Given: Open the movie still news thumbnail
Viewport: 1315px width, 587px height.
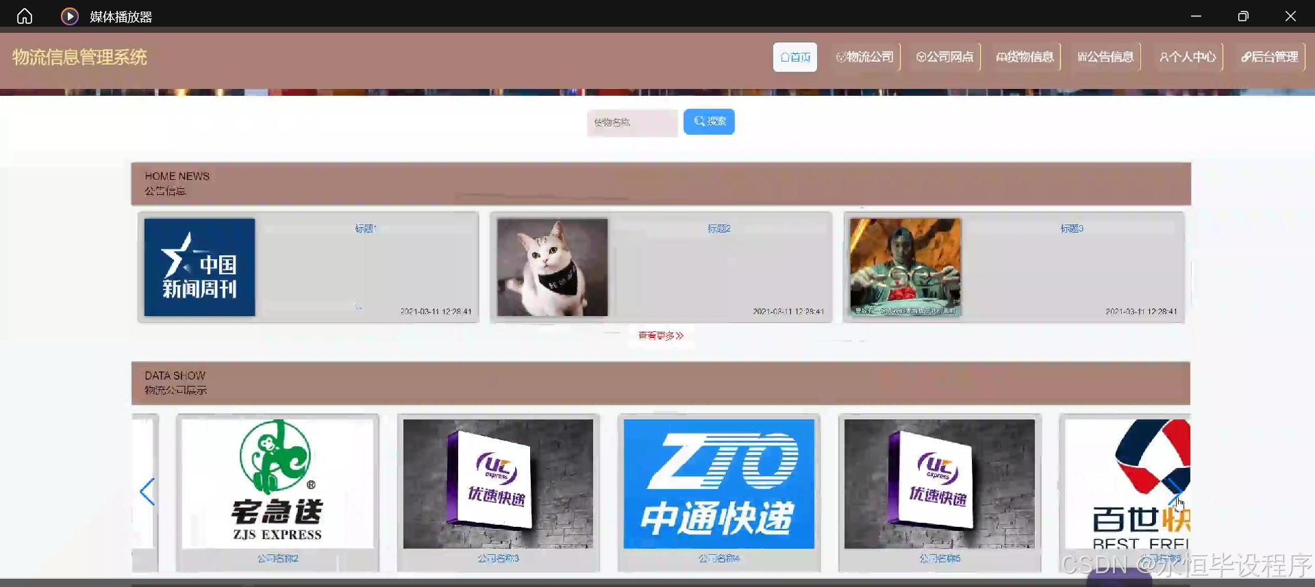Looking at the screenshot, I should pyautogui.click(x=905, y=267).
